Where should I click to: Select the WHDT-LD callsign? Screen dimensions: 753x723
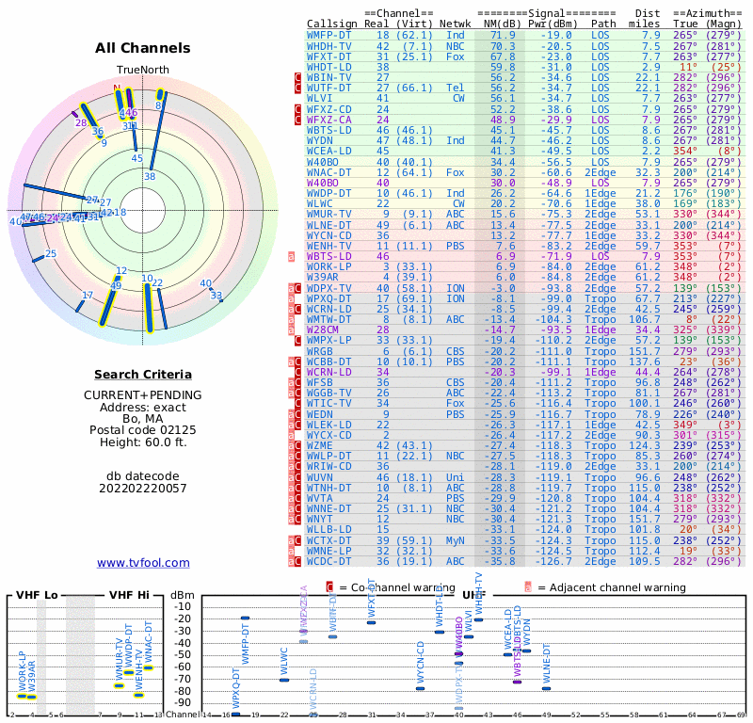point(329,67)
